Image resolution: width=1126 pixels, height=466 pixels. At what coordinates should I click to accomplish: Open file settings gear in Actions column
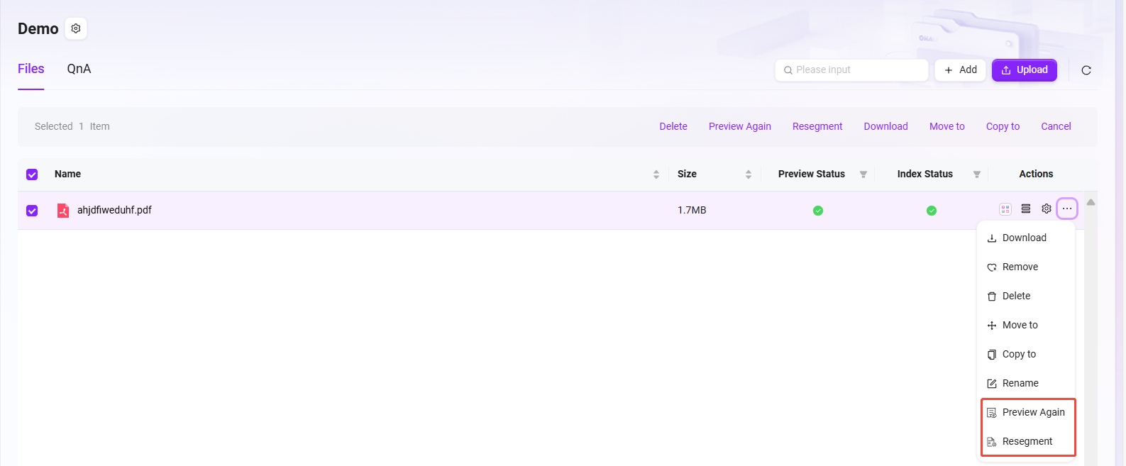click(1047, 209)
